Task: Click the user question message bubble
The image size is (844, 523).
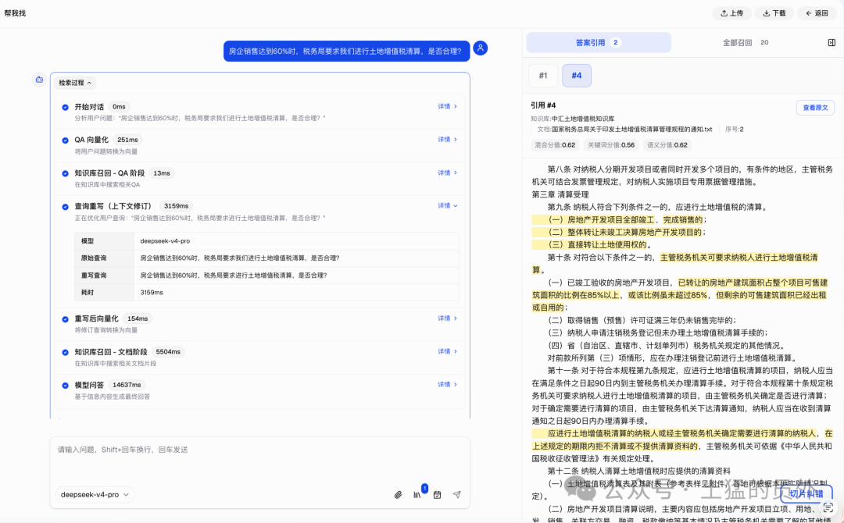Action: point(346,51)
